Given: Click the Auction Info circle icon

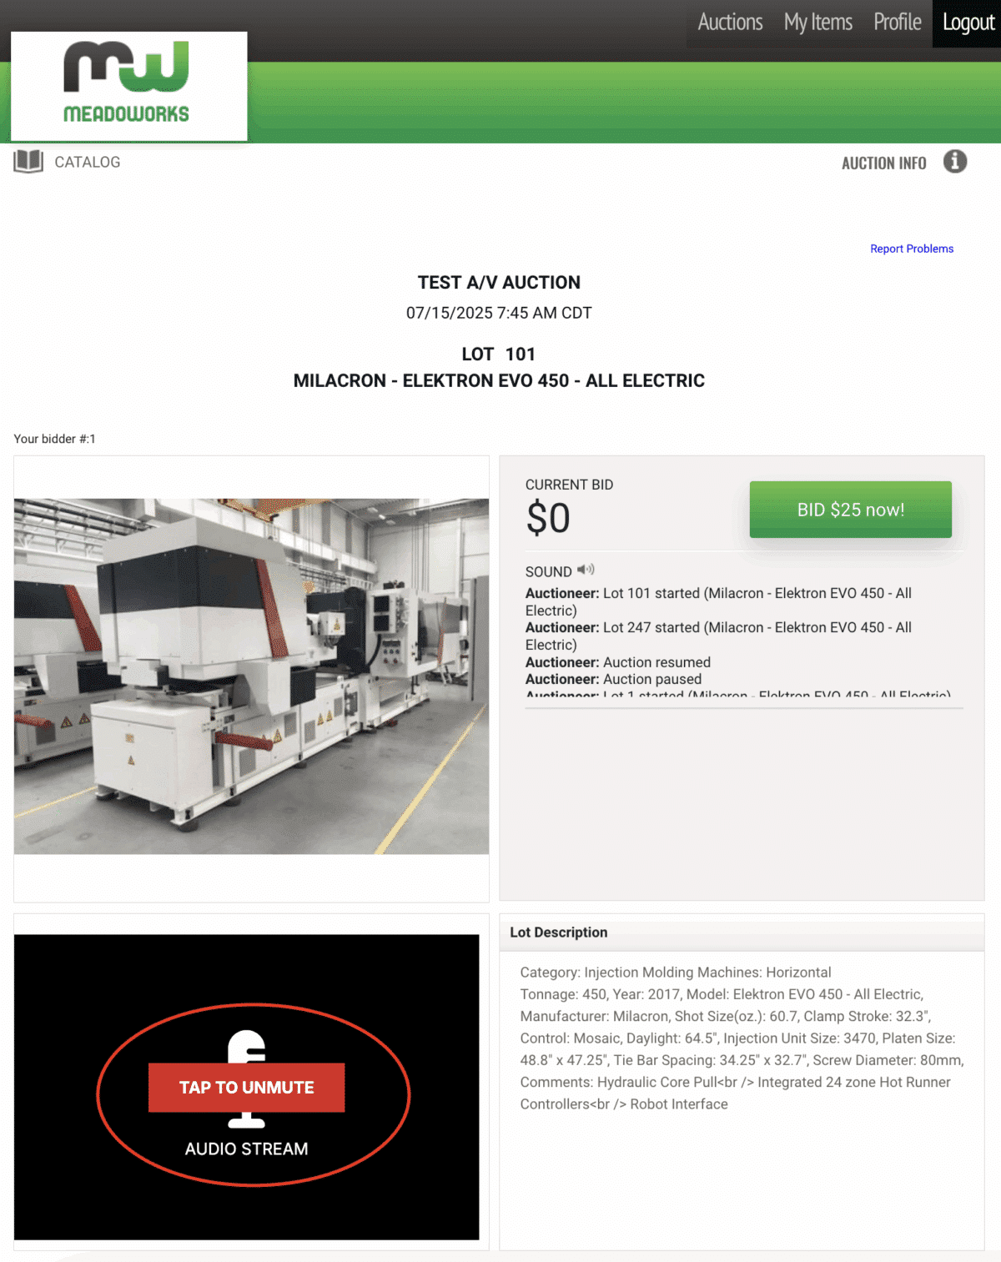Looking at the screenshot, I should coord(955,162).
